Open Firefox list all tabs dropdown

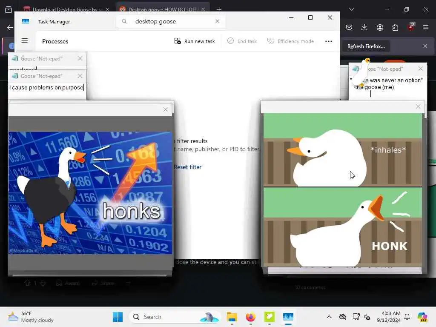coord(351,9)
